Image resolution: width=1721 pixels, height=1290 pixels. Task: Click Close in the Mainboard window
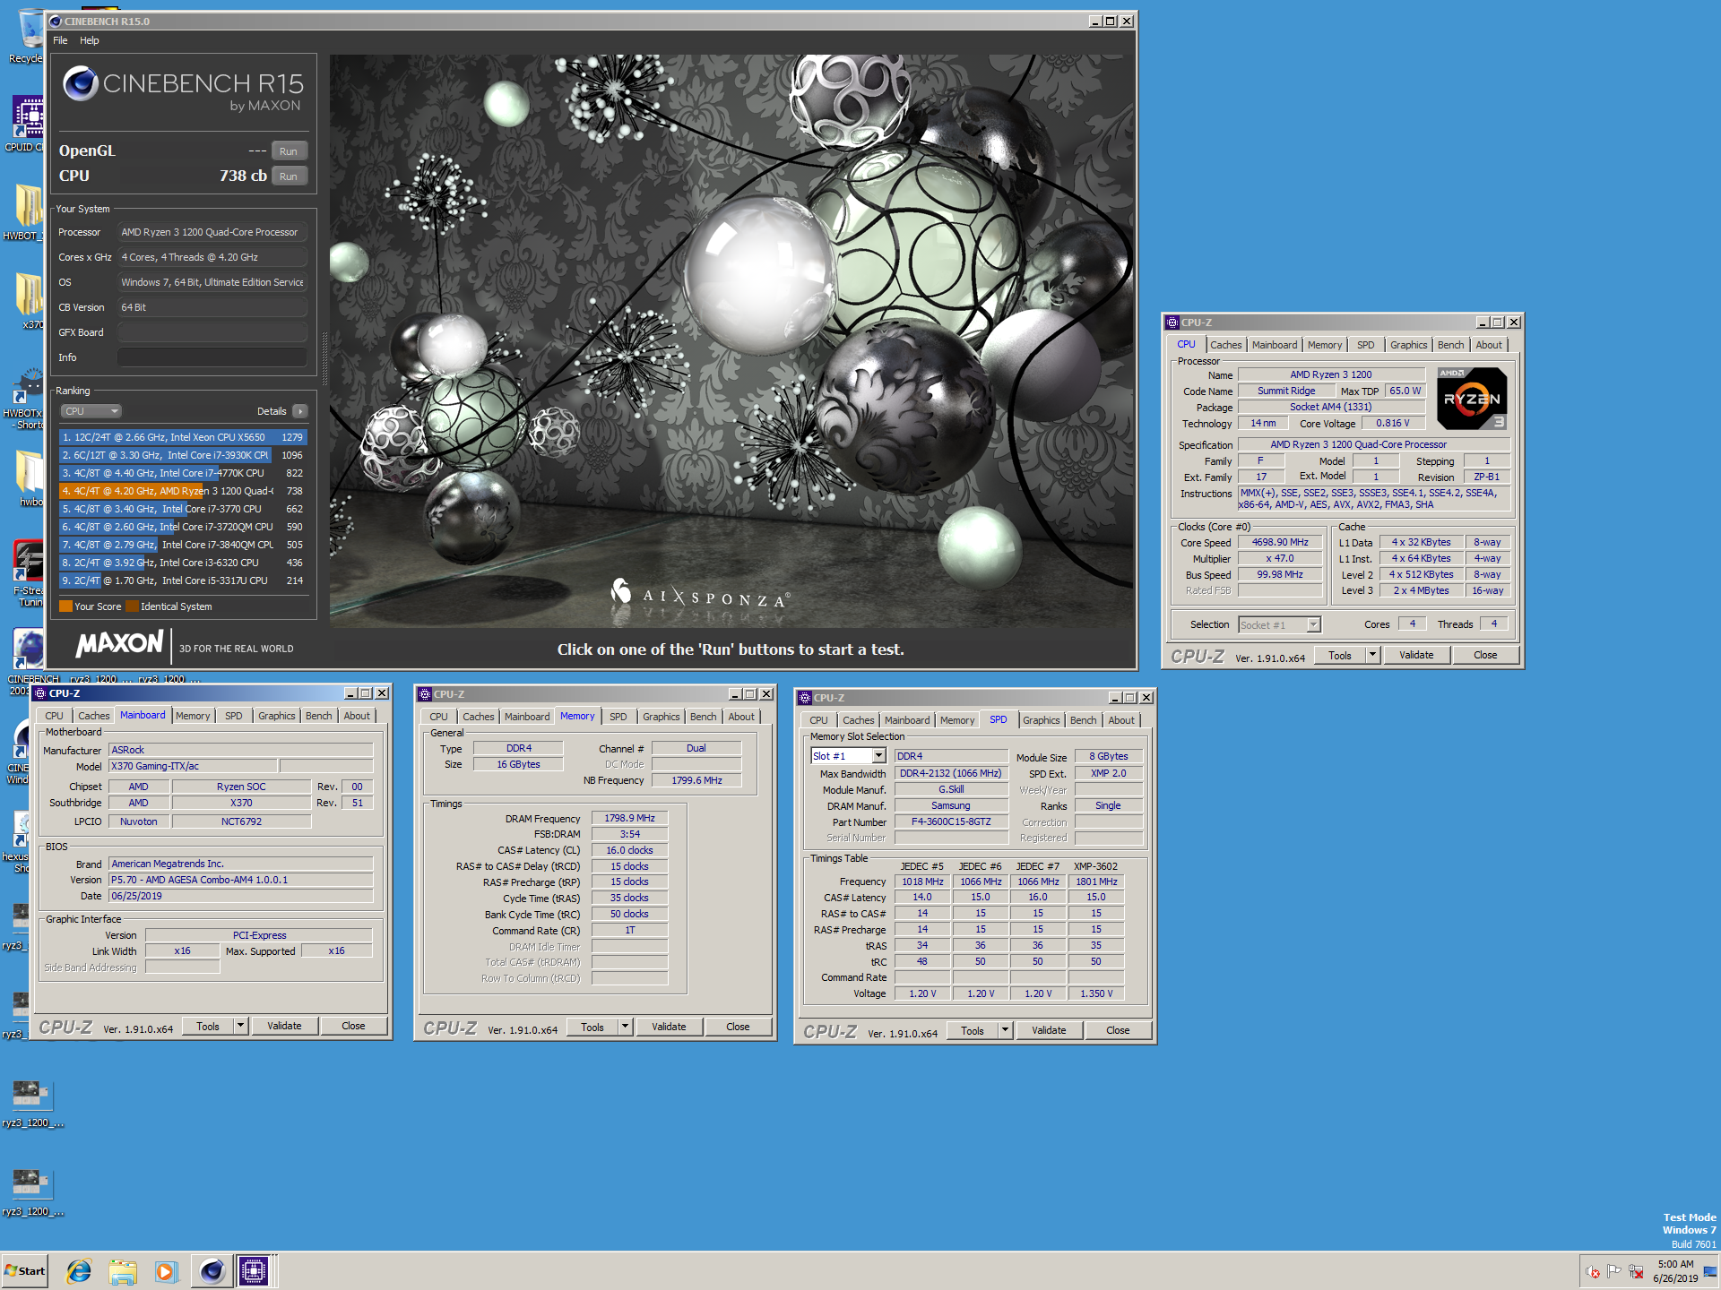coord(353,1026)
